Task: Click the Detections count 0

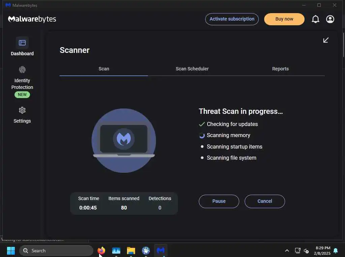Action: point(160,208)
